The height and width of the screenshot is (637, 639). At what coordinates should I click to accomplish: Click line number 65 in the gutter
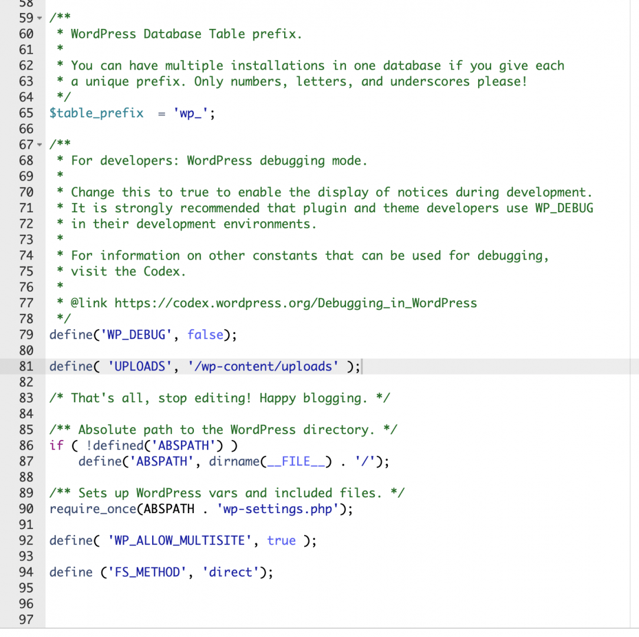[26, 113]
